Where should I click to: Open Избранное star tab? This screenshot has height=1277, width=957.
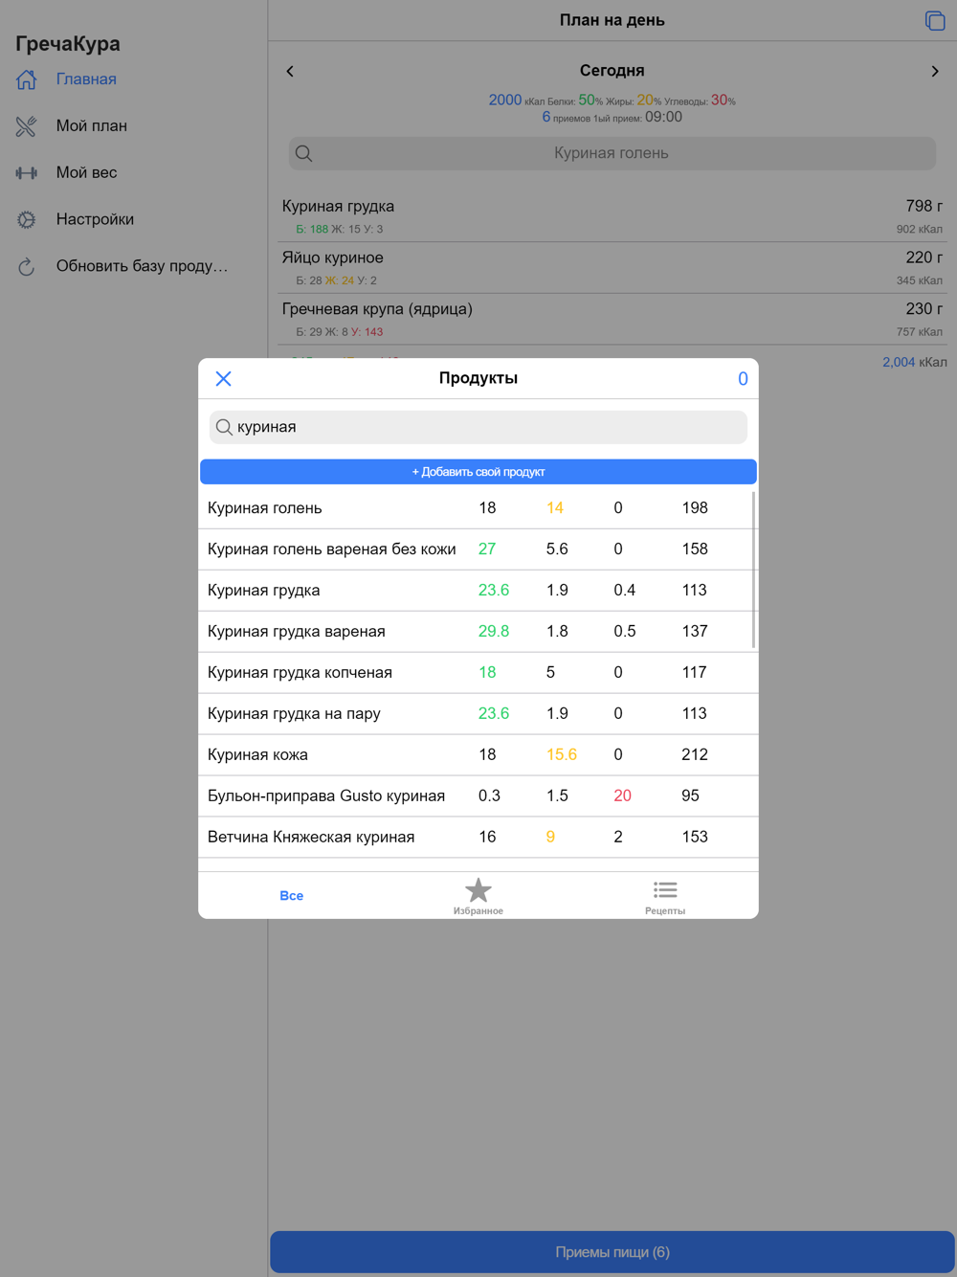[478, 896]
